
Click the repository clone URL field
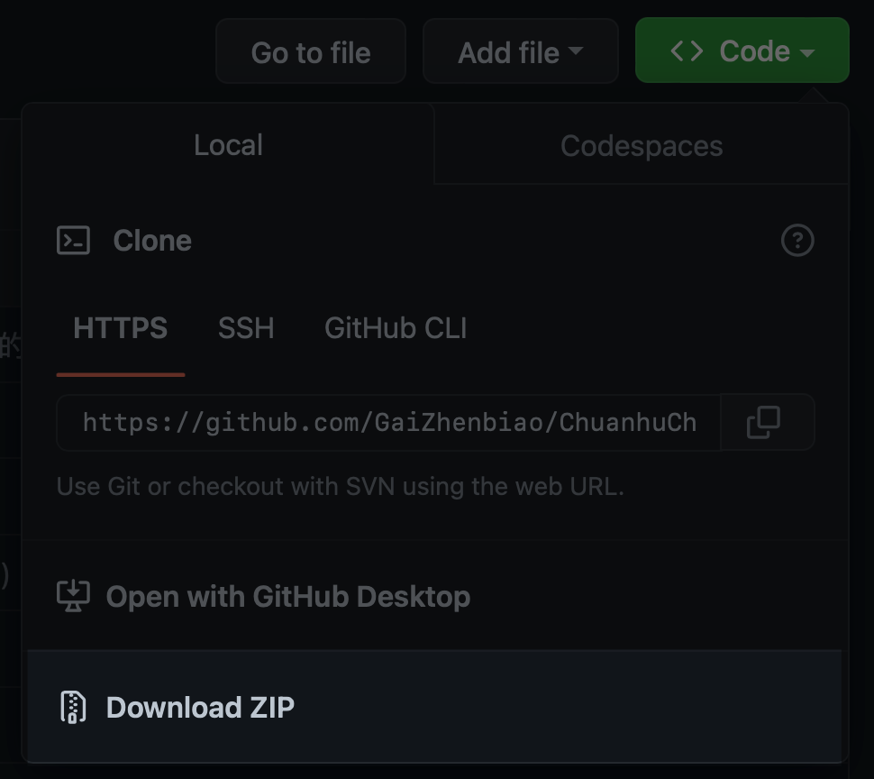pyautogui.click(x=387, y=422)
